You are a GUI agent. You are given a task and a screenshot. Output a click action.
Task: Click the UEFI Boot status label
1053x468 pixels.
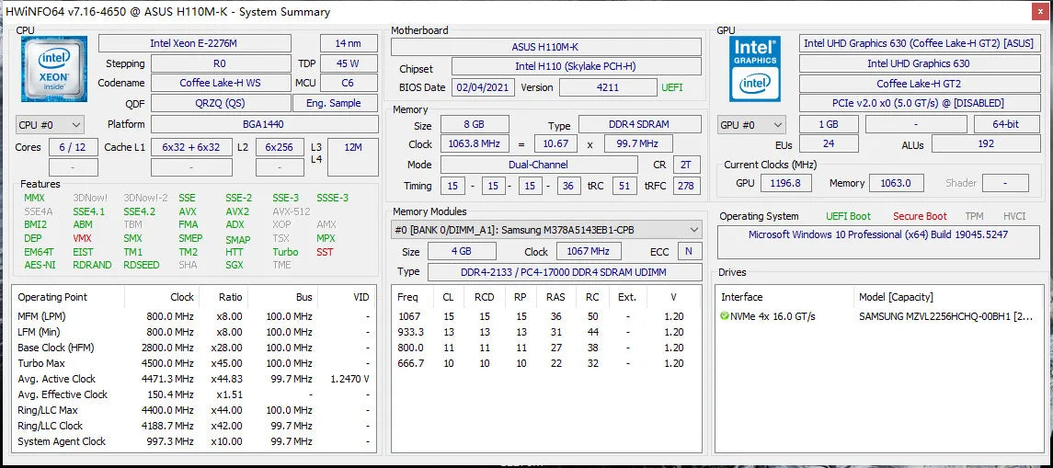848,216
